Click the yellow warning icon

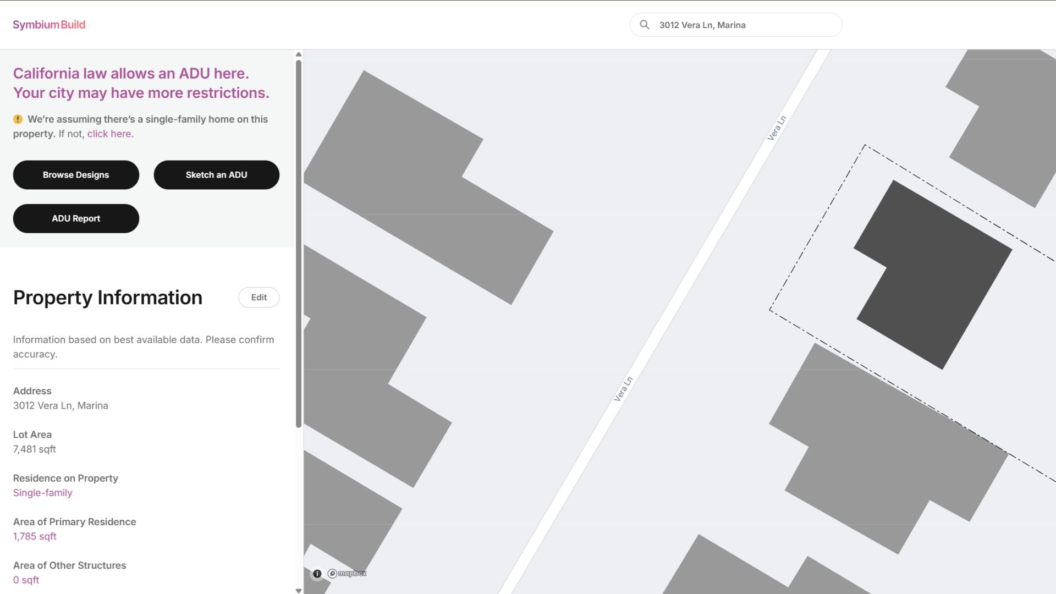(18, 119)
